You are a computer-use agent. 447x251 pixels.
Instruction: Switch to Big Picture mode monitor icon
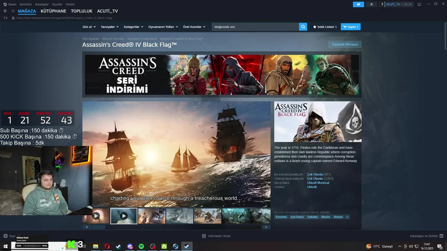tap(419, 4)
